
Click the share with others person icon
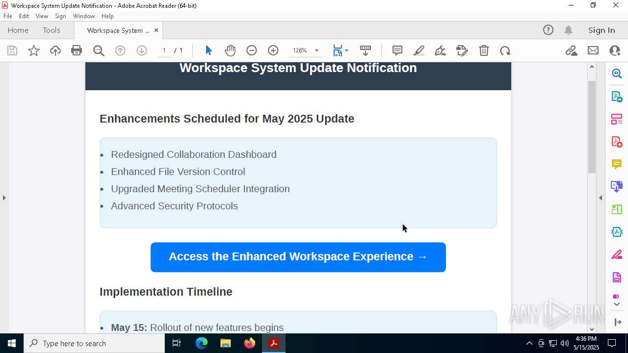click(615, 50)
